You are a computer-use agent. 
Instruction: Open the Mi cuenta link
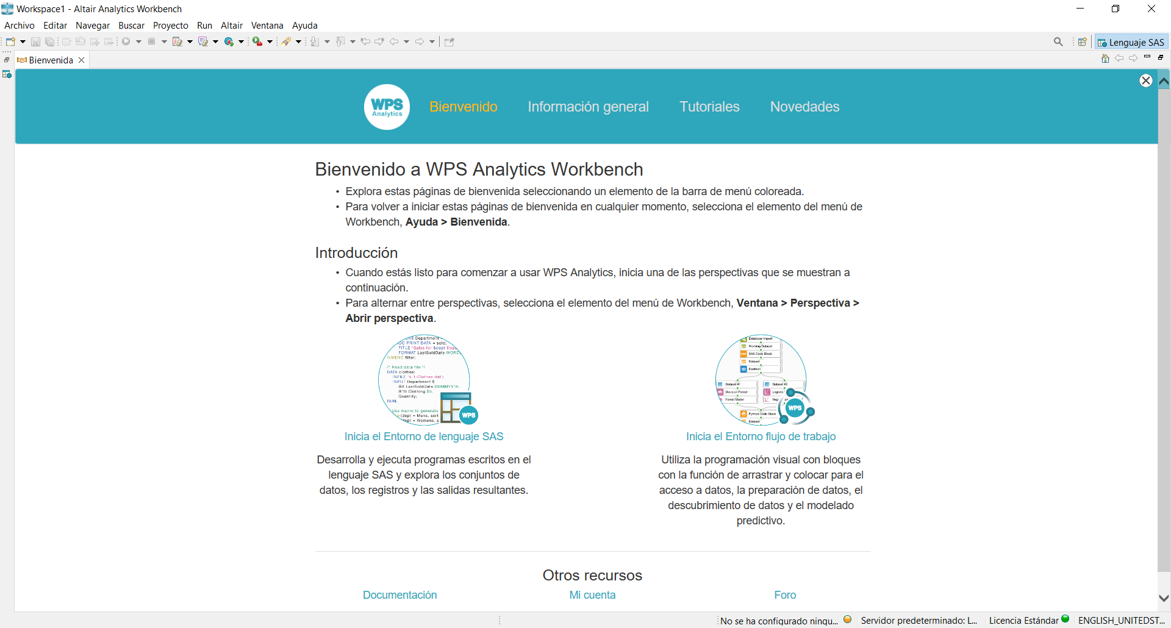coord(592,595)
